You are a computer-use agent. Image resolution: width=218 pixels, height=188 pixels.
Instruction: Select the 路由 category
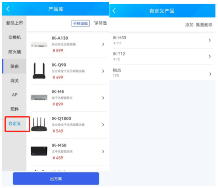click(15, 66)
